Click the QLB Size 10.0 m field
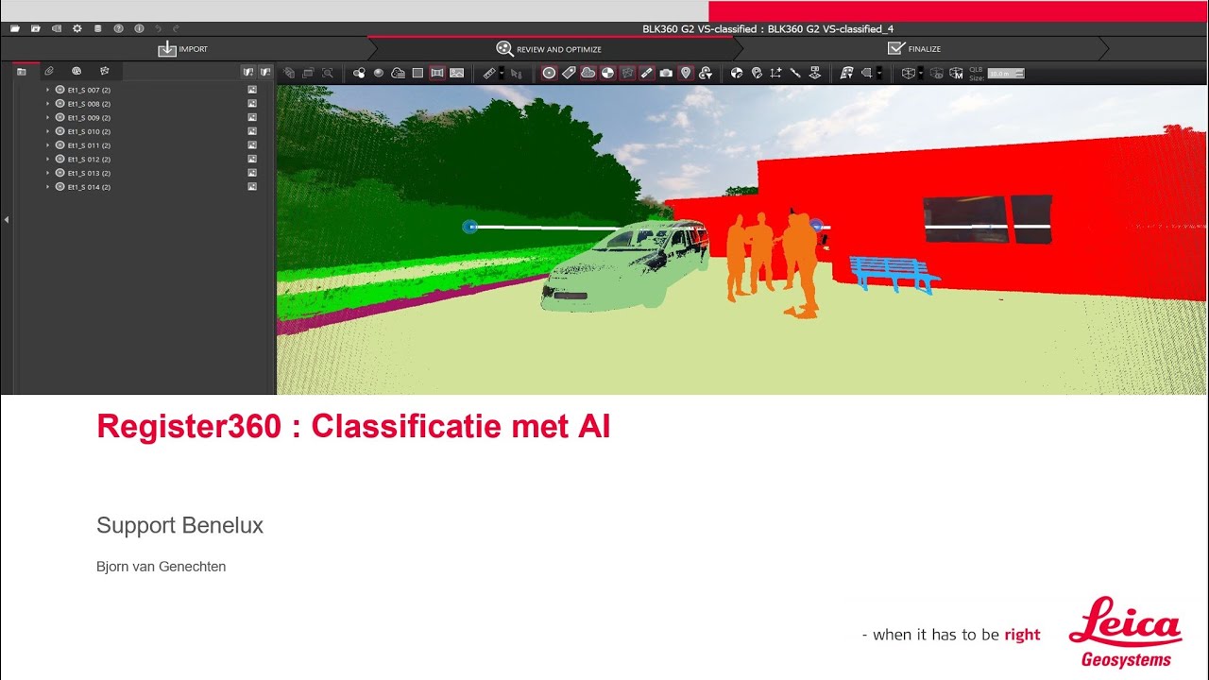This screenshot has width=1209, height=680. point(1006,73)
